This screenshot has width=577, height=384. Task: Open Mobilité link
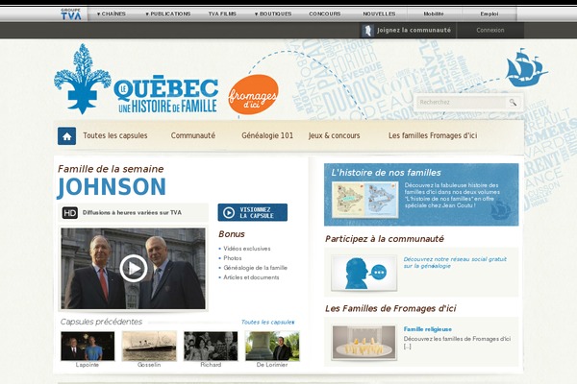(434, 14)
